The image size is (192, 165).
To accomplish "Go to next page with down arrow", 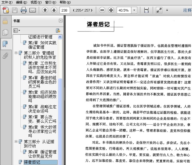I will tap(54, 10).
